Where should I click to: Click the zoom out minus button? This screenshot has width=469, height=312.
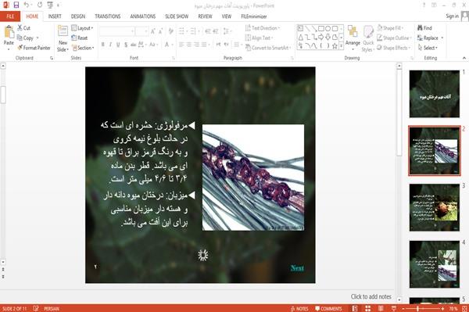coord(403,308)
